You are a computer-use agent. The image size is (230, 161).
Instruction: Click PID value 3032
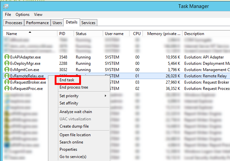(63, 70)
